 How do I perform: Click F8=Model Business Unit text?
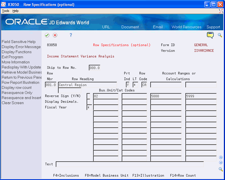(x=107, y=175)
